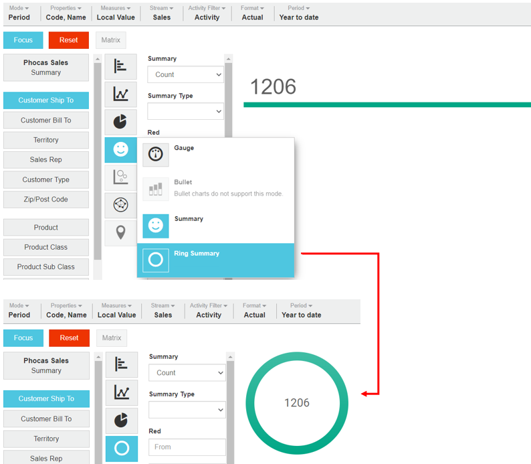Click the green ring showing 1206

coord(297,359)
